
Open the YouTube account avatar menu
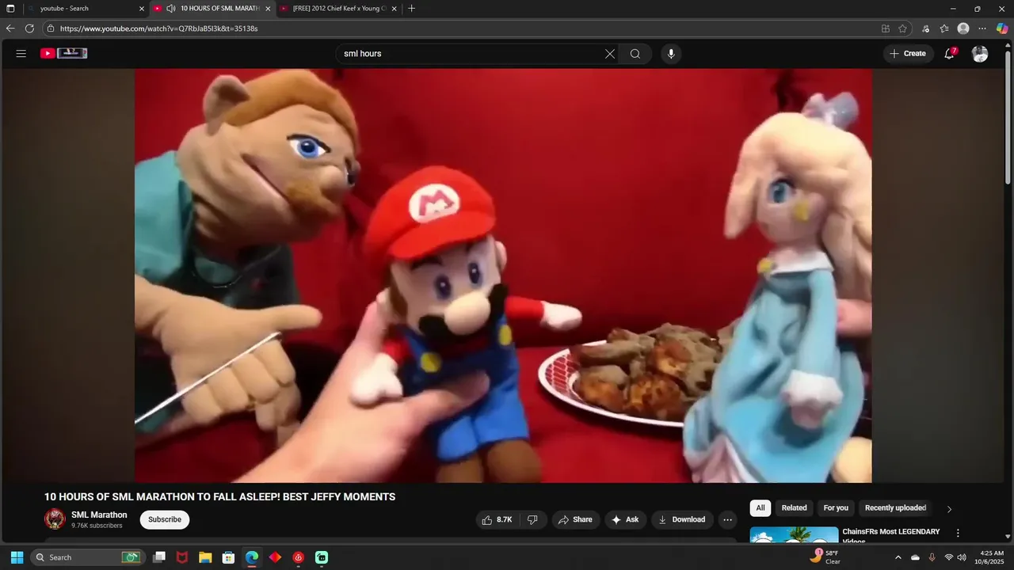[980, 54]
